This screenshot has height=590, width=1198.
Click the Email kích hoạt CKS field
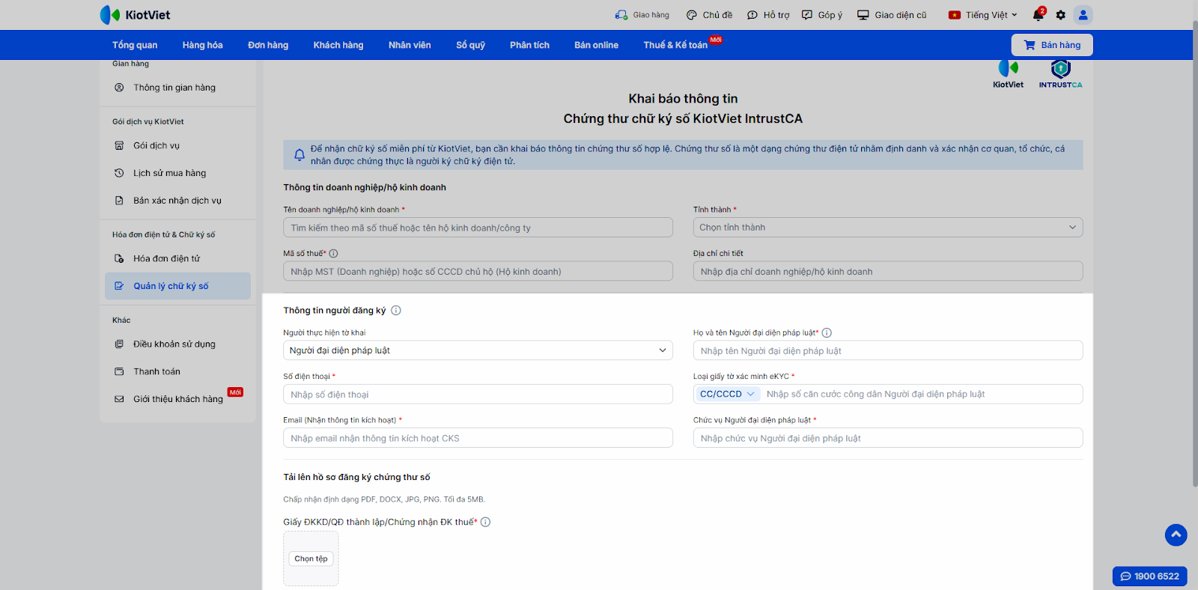(478, 438)
